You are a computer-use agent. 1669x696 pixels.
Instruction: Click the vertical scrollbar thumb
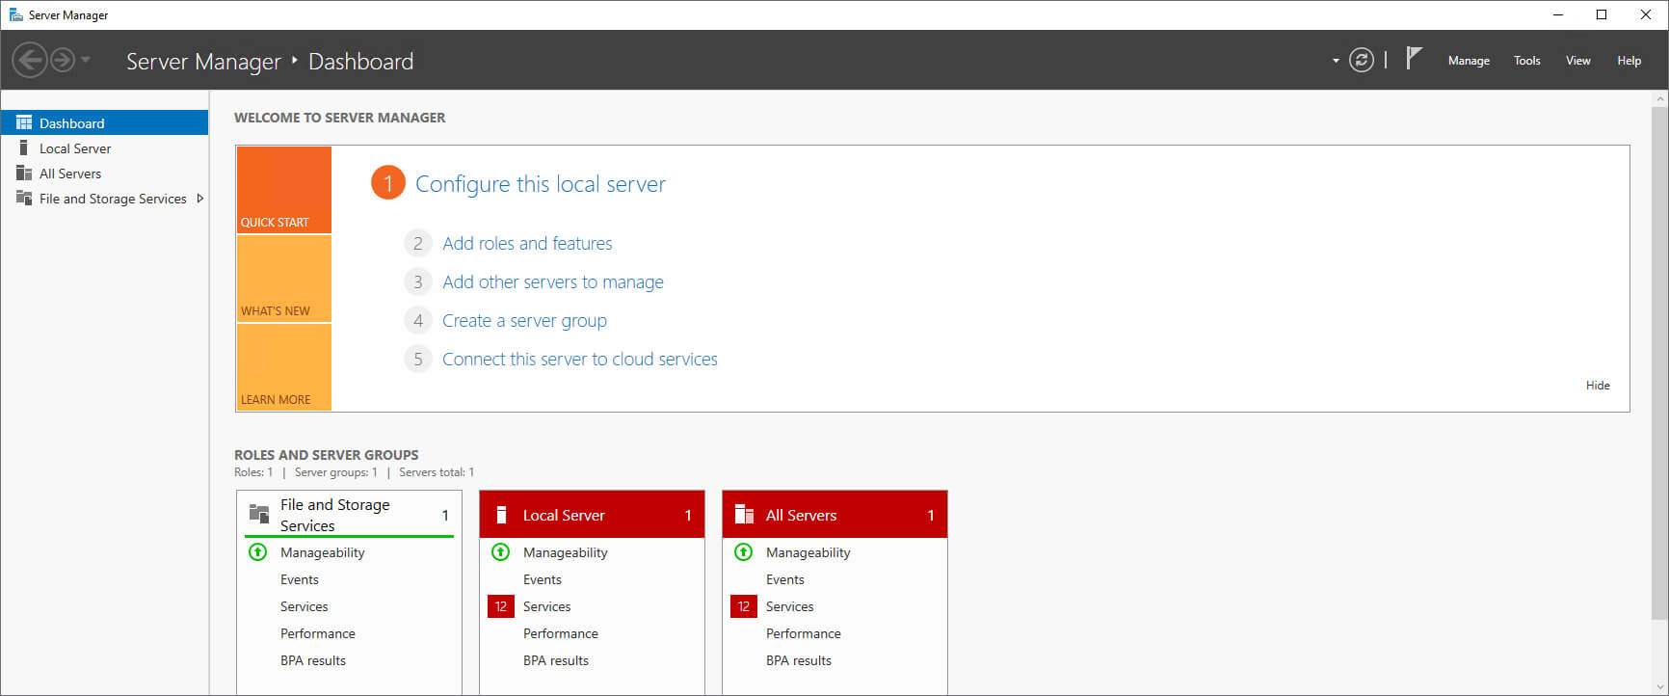pyautogui.click(x=1659, y=362)
